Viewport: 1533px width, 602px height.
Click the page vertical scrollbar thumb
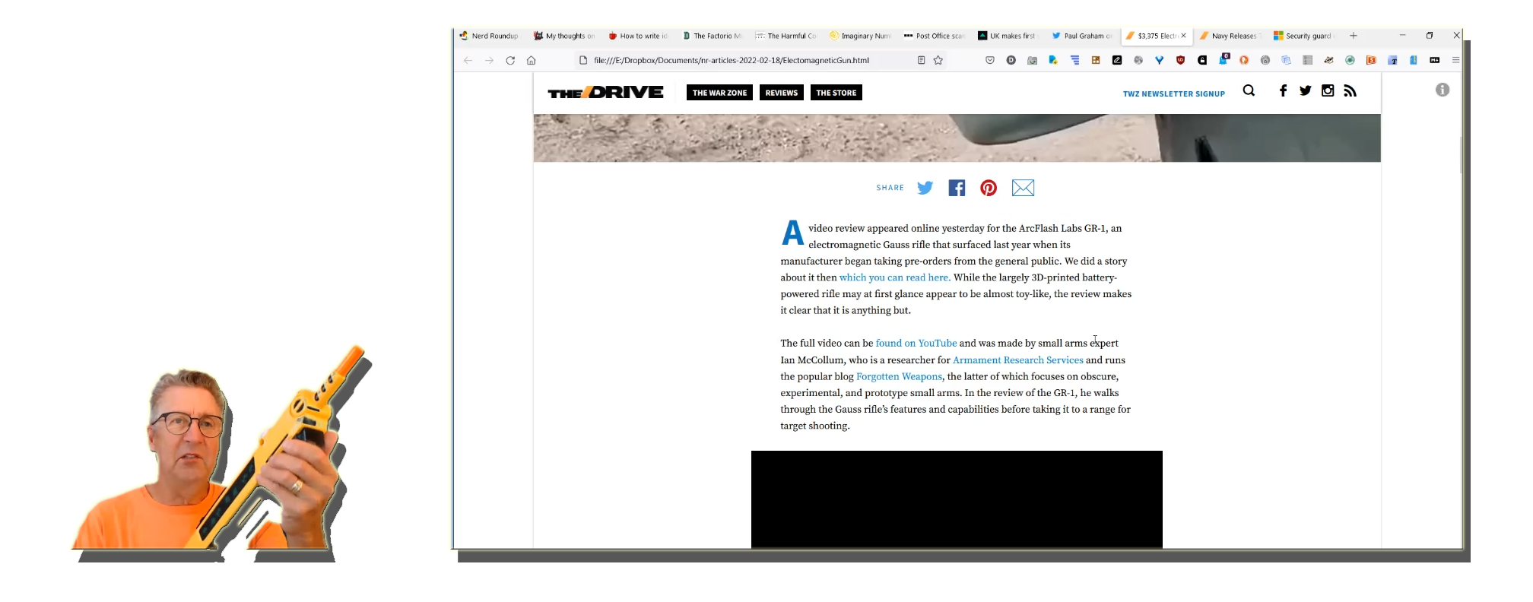coord(1461,156)
